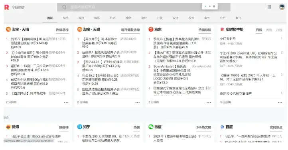Open the user avatar menu
The height and width of the screenshot is (150, 288).
pyautogui.click(x=282, y=7)
